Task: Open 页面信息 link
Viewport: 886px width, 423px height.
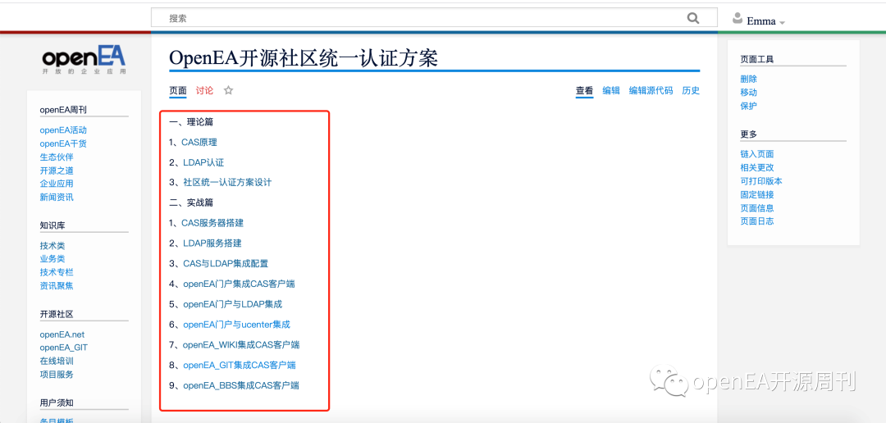Action: click(x=757, y=208)
